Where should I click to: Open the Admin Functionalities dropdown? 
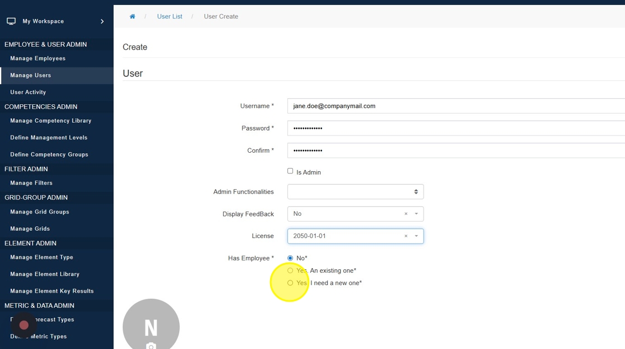coord(355,192)
